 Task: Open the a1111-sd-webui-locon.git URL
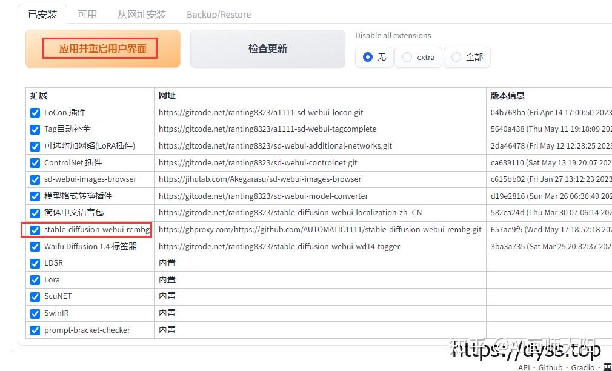(x=261, y=113)
